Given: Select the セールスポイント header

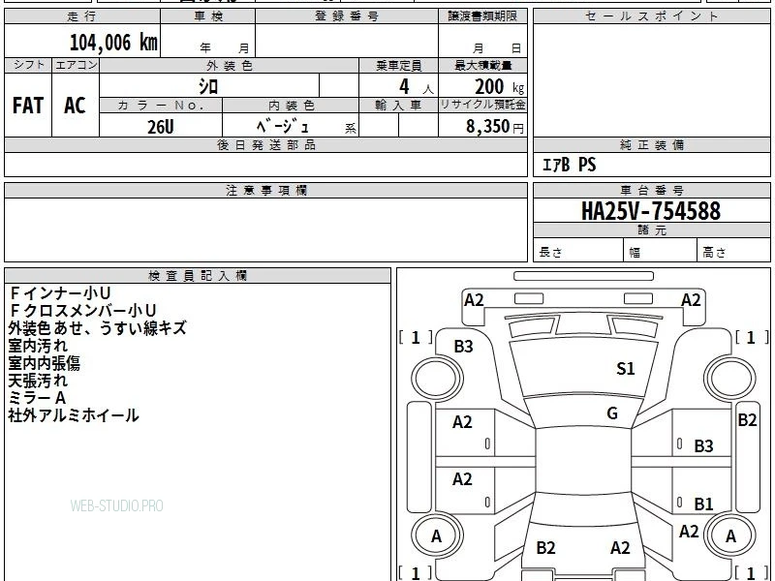Looking at the screenshot, I should (651, 16).
